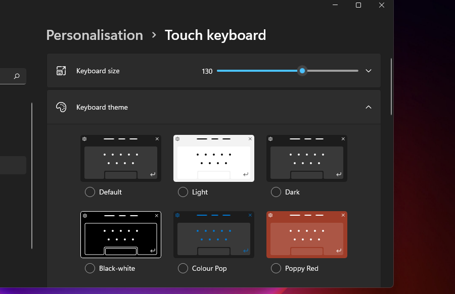Viewport: 455px width, 294px height.
Task: Click the Light keyboard theme preview
Action: tap(214, 158)
